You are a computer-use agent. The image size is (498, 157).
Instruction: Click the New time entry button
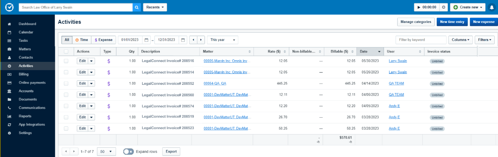click(x=452, y=22)
